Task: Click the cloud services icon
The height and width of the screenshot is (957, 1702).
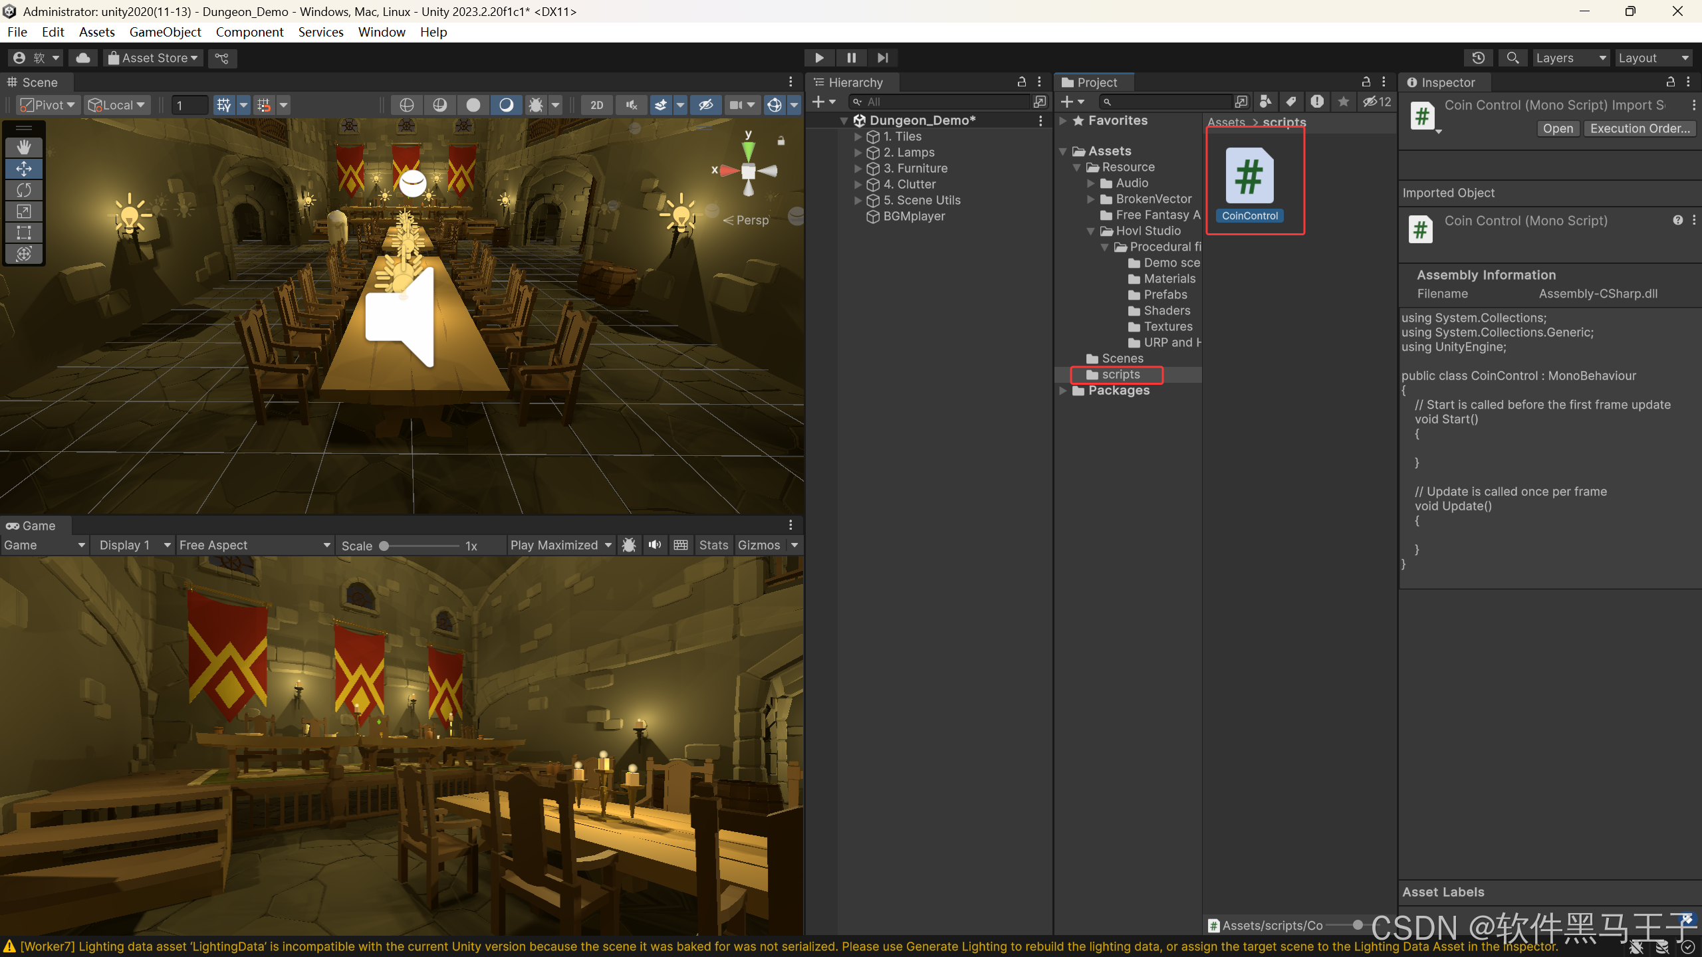Action: [x=83, y=58]
